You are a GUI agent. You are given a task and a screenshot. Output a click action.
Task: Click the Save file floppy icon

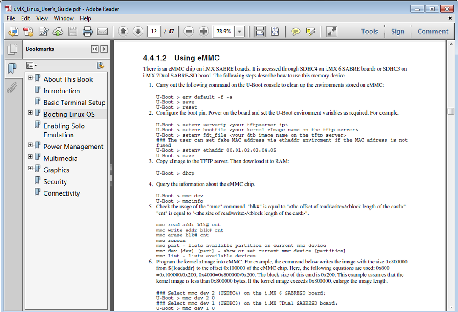pyautogui.click(x=73, y=31)
